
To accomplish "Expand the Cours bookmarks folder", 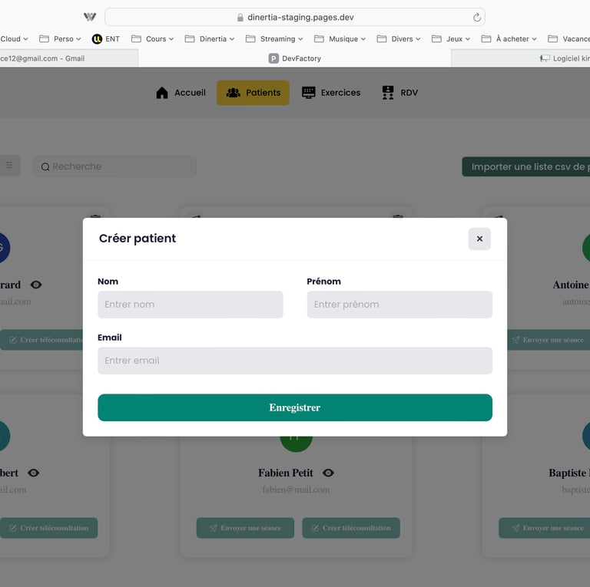I will click(x=152, y=38).
